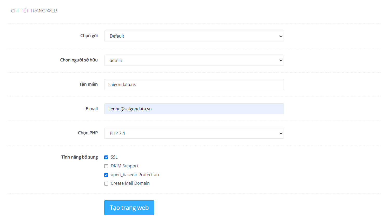
Task: Click the open_basedir Protection label text
Action: coord(135,175)
